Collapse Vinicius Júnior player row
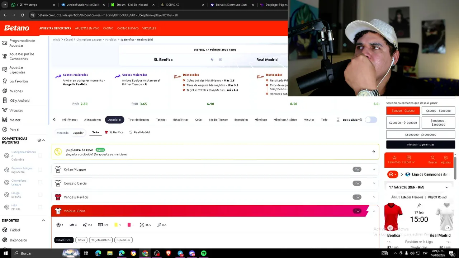The width and height of the screenshot is (459, 258). point(374,211)
